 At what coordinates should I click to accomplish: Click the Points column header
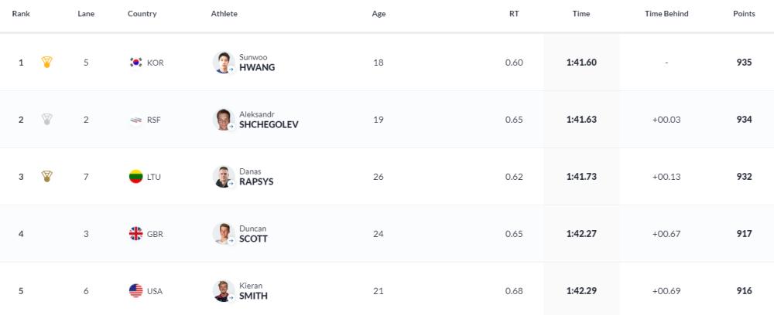pyautogui.click(x=744, y=14)
